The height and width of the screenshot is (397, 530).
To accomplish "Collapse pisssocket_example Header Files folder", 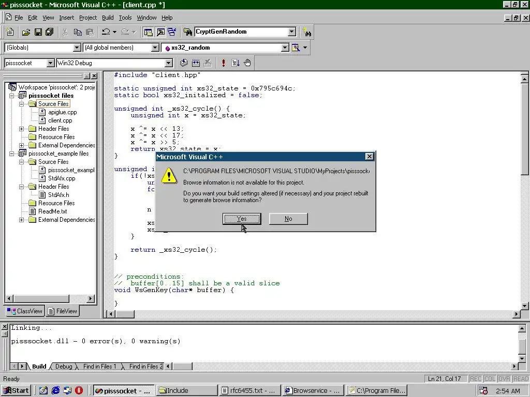I will click(x=22, y=187).
